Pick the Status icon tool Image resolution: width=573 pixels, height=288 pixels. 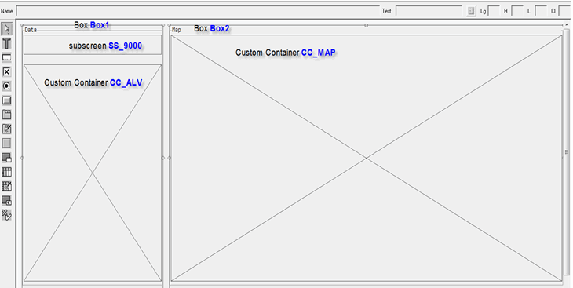7,215
